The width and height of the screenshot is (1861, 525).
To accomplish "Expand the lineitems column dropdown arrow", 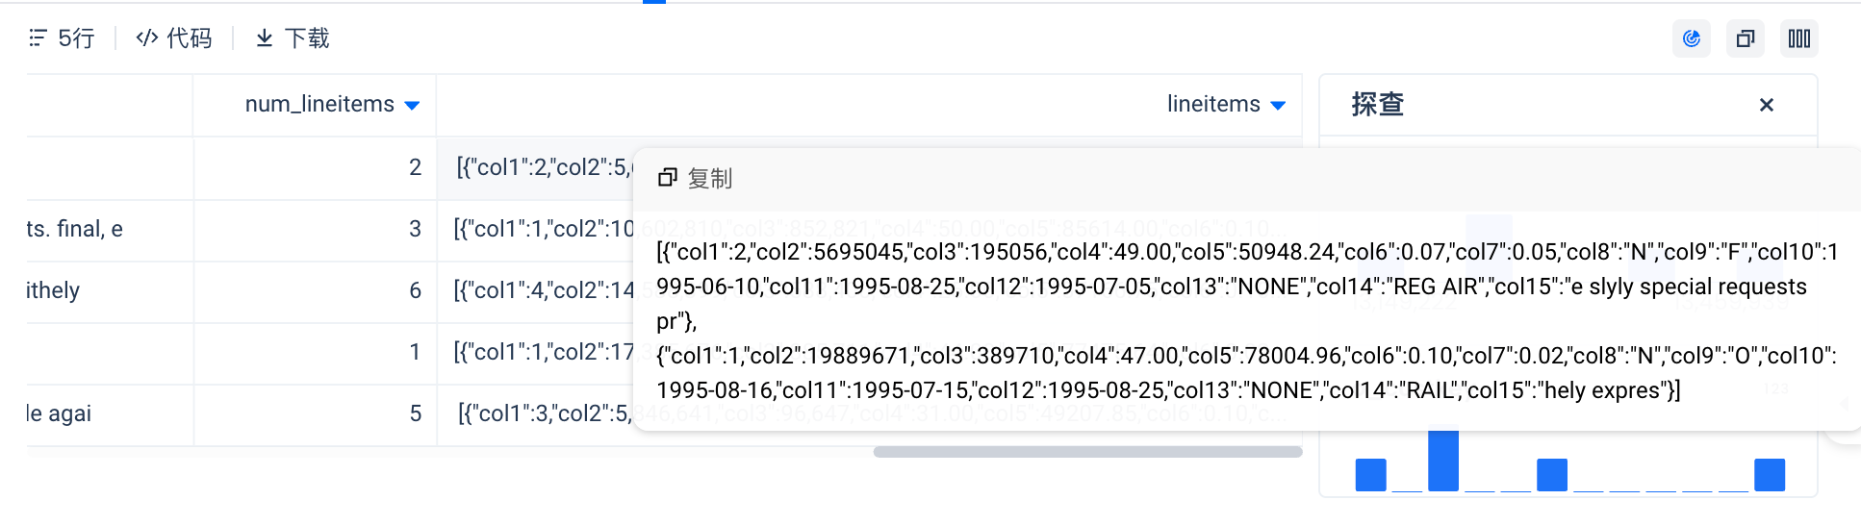I will coord(1278,106).
